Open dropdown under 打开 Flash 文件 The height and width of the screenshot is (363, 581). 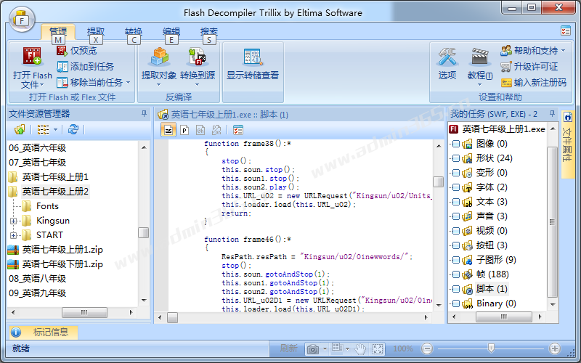click(41, 85)
